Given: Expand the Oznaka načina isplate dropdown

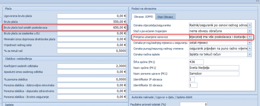Looking at the screenshot, I should (x=250, y=54).
